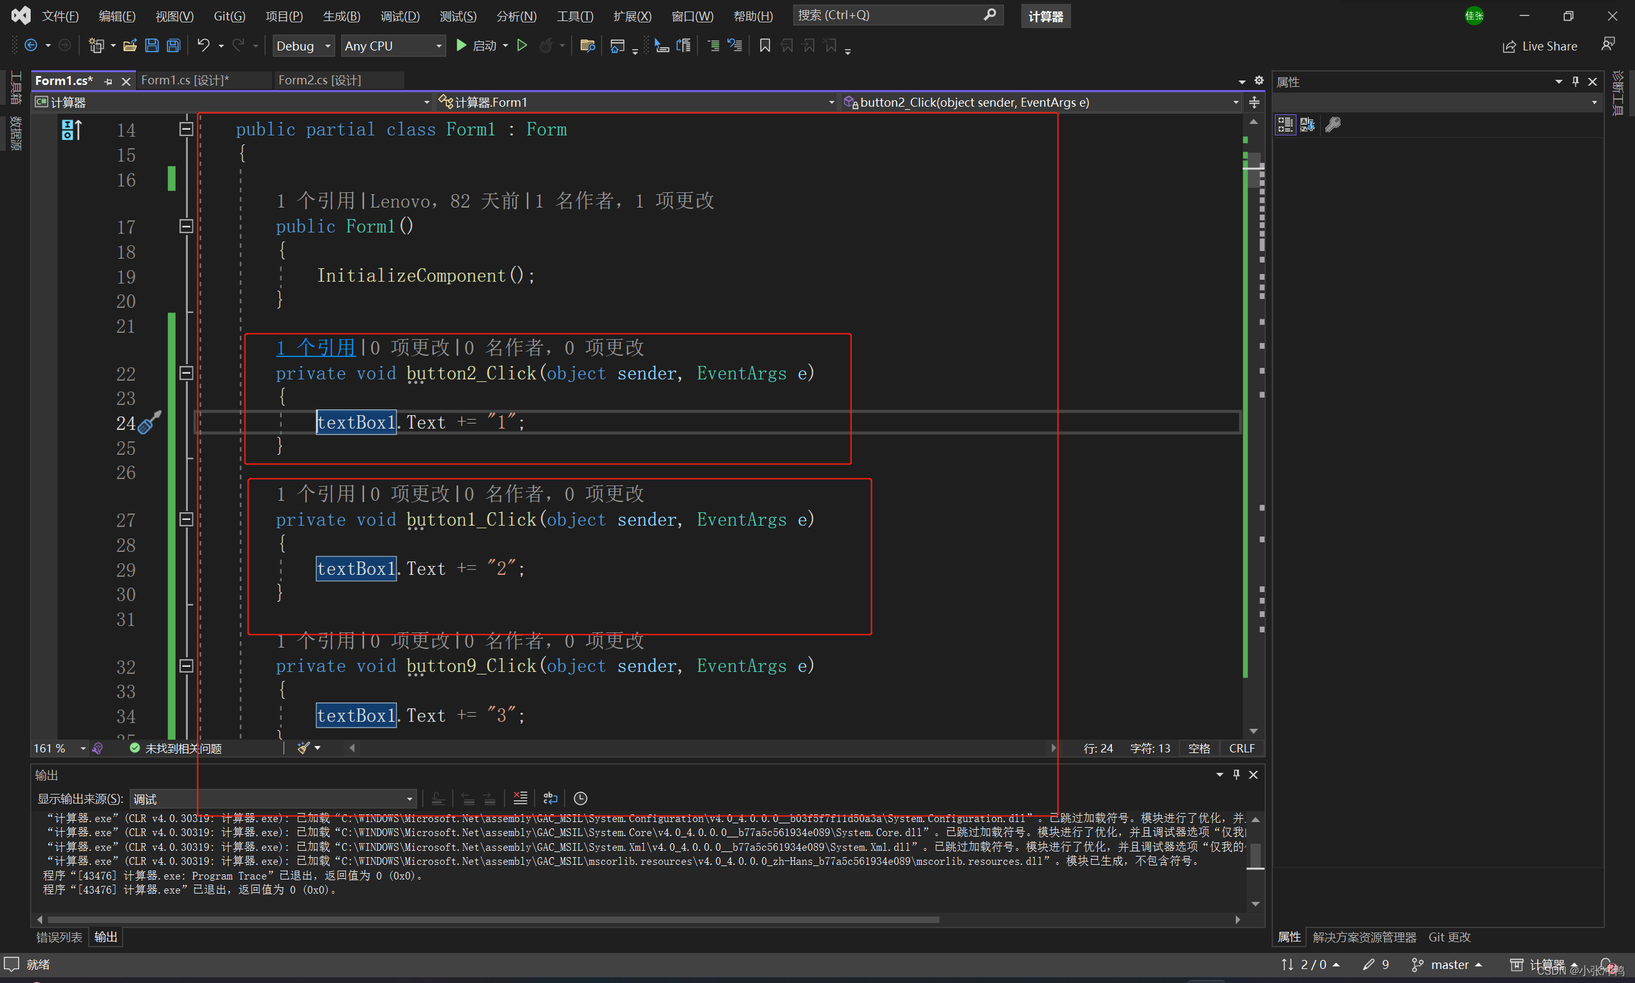Open the master branch dropdown in status bar

pyautogui.click(x=1447, y=964)
